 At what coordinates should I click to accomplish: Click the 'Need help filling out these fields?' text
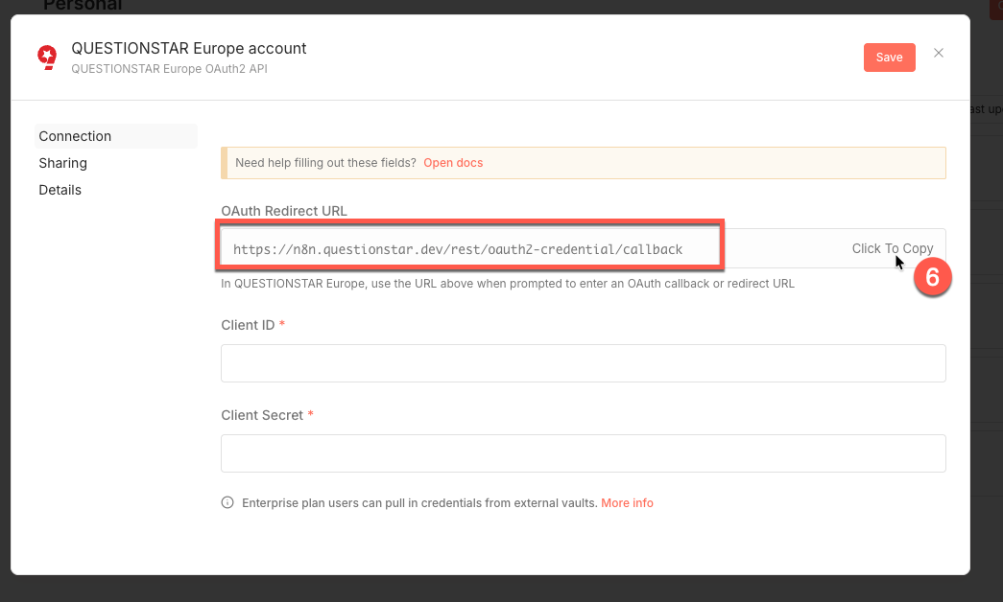click(x=325, y=163)
